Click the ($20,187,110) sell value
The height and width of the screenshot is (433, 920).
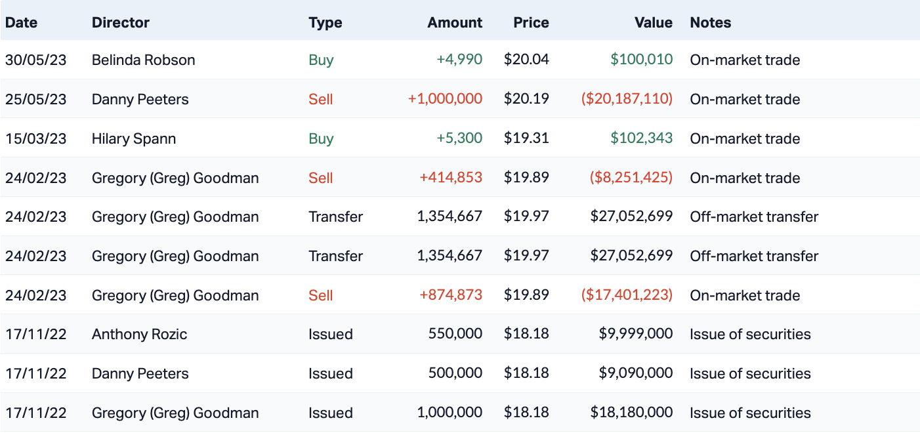click(627, 99)
